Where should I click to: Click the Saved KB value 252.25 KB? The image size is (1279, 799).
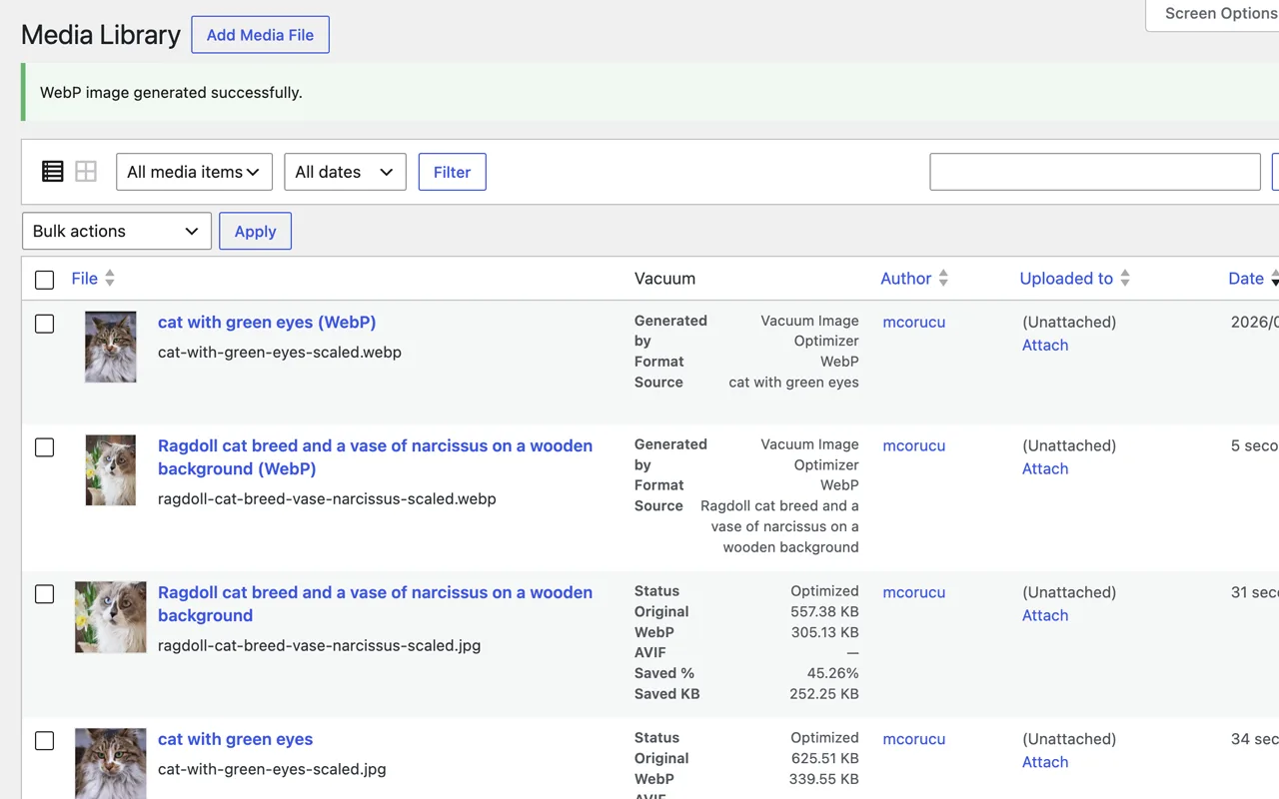(x=824, y=694)
